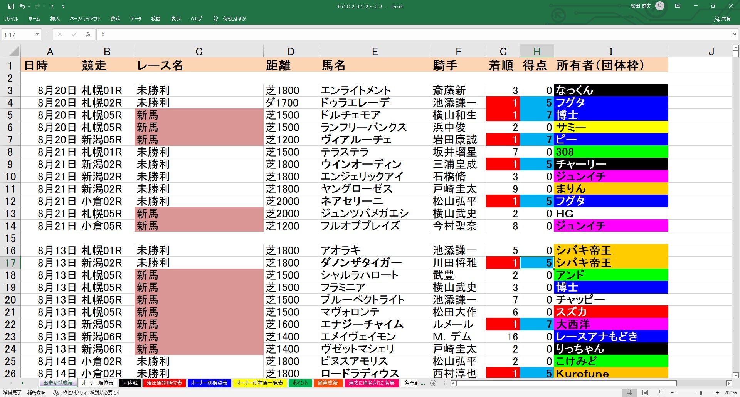The width and height of the screenshot is (740, 397).
Task: Toggle italic from the quick access toolbar
Action: [52, 7]
